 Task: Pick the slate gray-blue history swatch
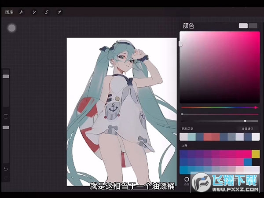click(231, 137)
